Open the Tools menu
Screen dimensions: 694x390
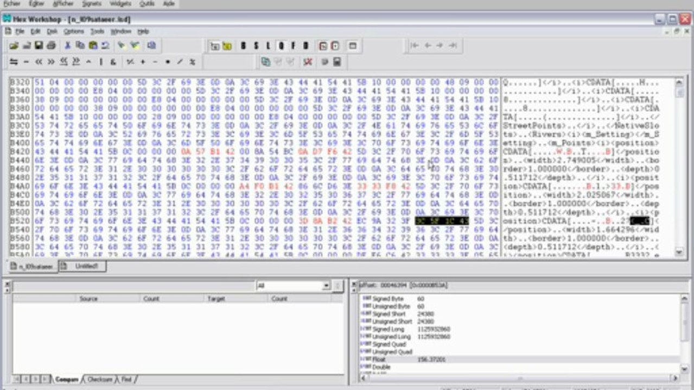(x=97, y=31)
